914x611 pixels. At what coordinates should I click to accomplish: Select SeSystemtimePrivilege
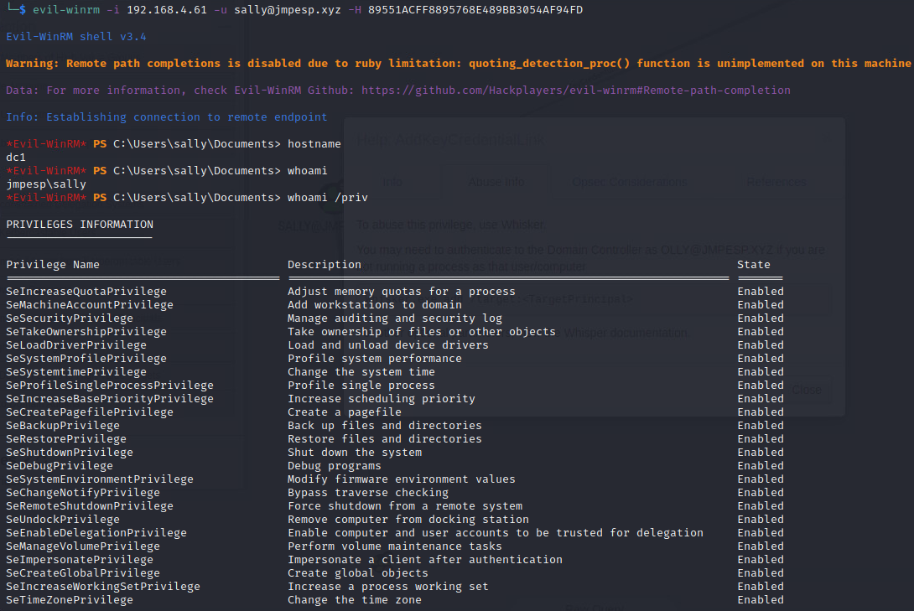(x=76, y=371)
